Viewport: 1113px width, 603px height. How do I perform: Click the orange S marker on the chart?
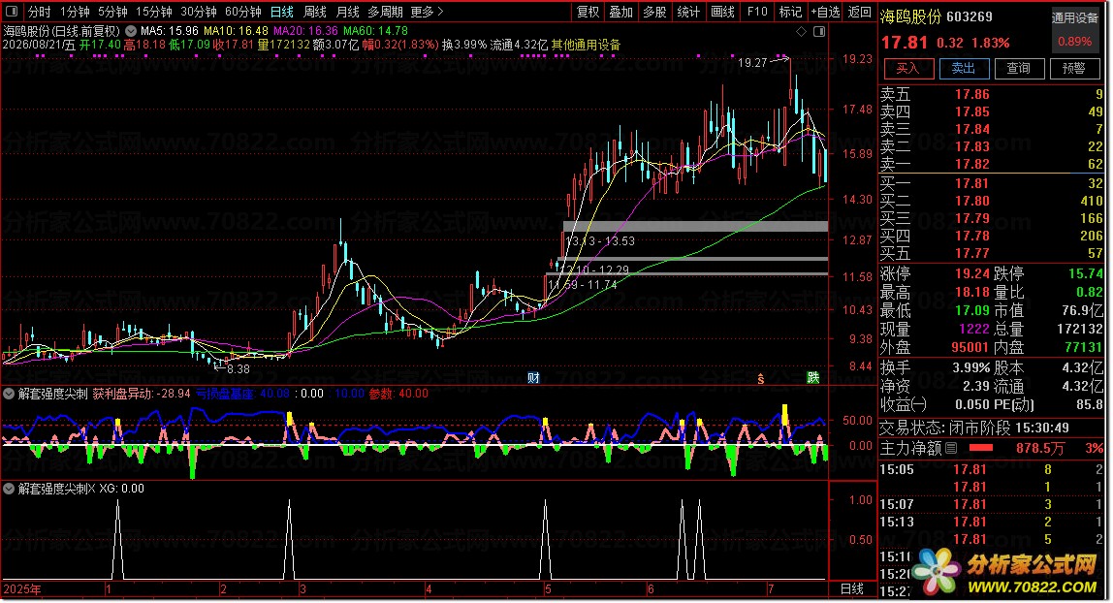pos(761,379)
